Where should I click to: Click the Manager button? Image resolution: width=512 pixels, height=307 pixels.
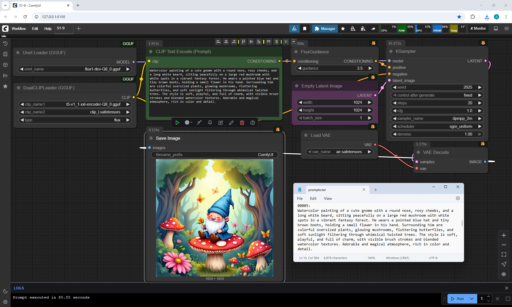coord(325,29)
